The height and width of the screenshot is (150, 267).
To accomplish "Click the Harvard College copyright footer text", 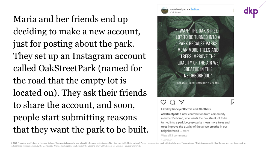I will pyautogui.click(x=41, y=143).
